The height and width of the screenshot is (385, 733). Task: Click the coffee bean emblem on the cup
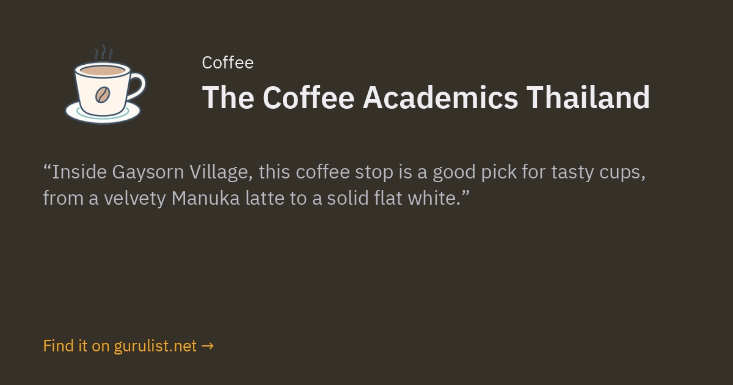pyautogui.click(x=102, y=95)
